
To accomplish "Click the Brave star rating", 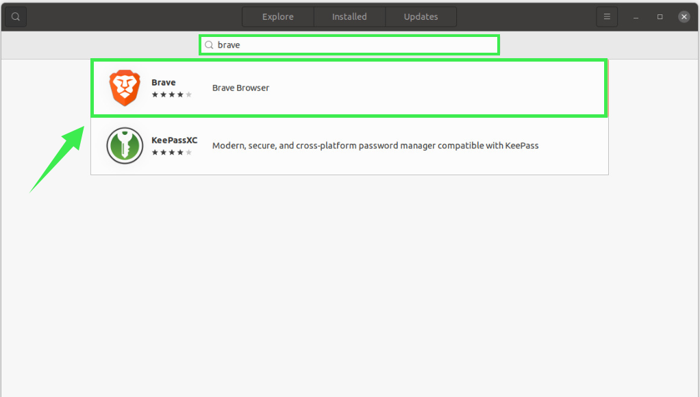I will coord(172,94).
